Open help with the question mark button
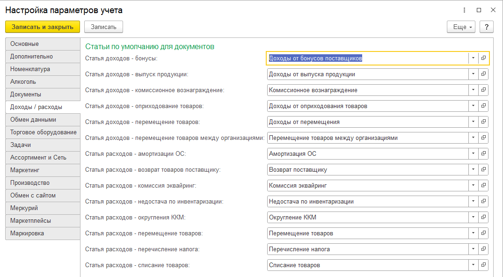The image size is (503, 277). pos(487,27)
